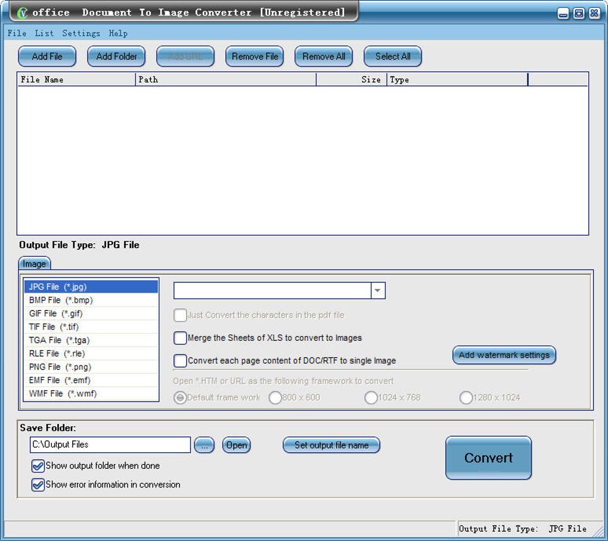The image size is (608, 541).
Task: Toggle Convert each page content of DOC/RTF checkbox
Action: 180,360
